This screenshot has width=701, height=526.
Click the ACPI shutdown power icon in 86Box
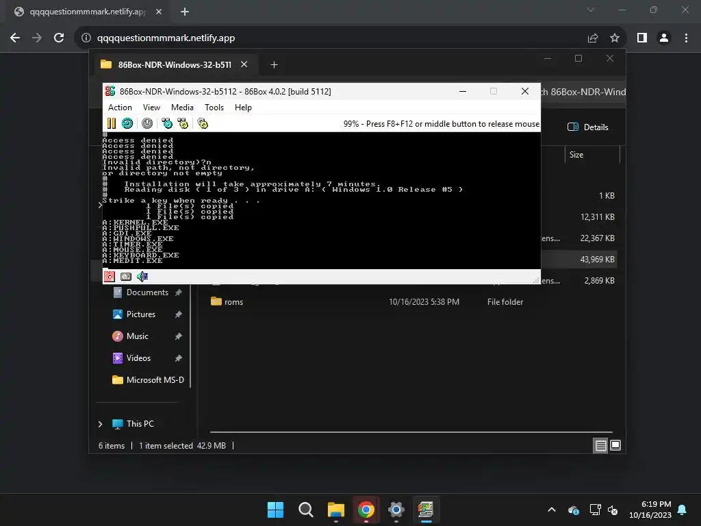coord(147,123)
